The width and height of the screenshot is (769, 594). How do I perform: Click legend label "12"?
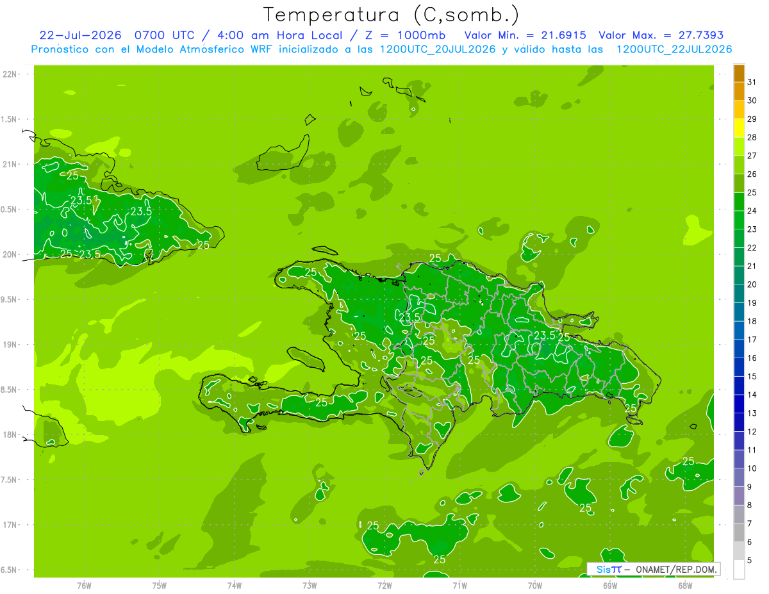point(752,432)
